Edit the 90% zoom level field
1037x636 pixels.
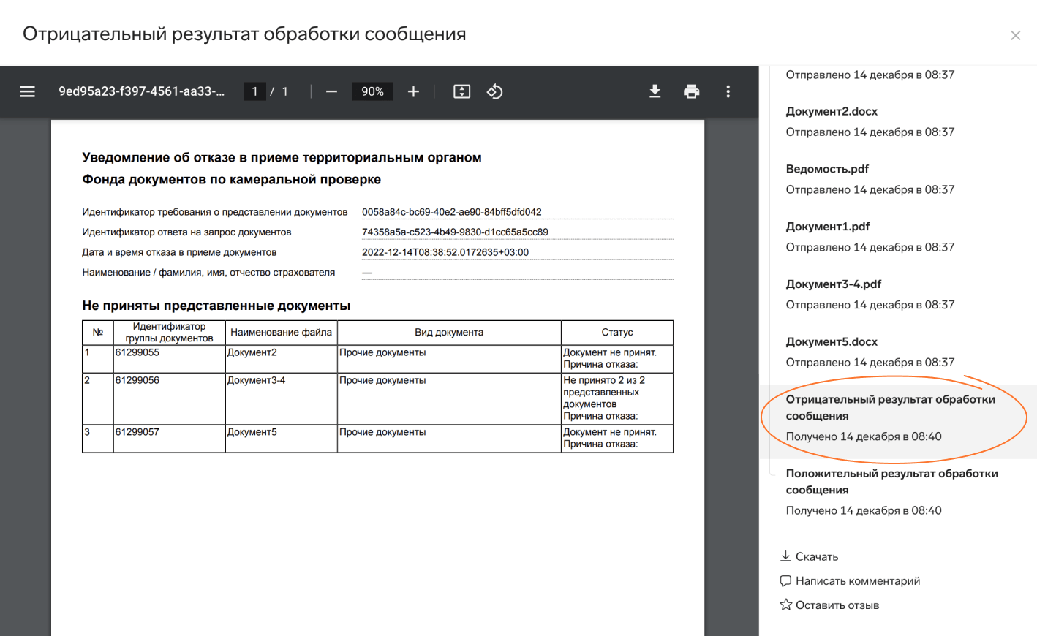point(372,91)
